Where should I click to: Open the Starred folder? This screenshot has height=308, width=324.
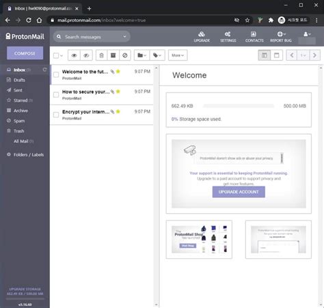21,100
